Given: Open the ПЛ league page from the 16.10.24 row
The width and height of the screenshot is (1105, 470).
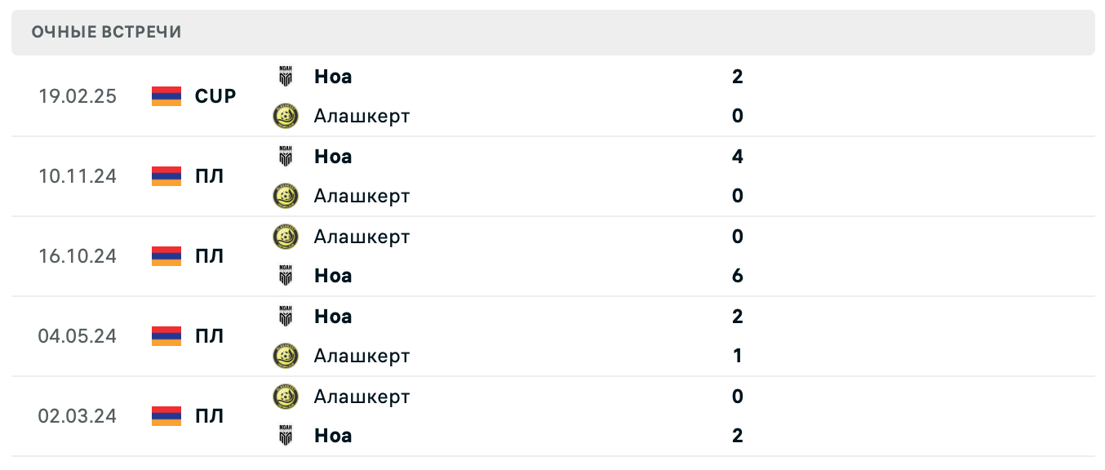Looking at the screenshot, I should coord(211,256).
